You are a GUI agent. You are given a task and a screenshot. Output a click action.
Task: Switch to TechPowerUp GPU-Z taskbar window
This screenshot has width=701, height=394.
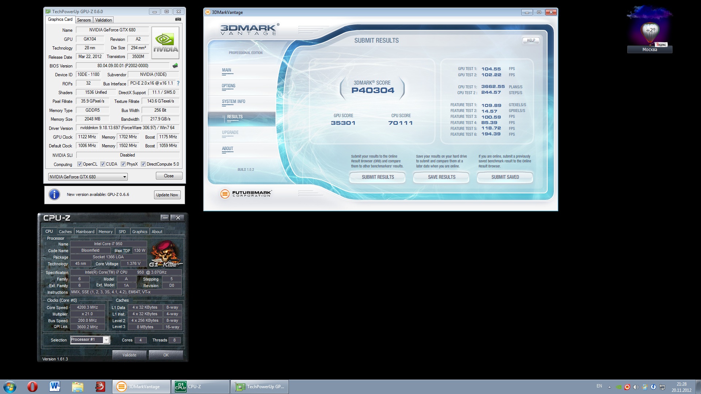coord(260,387)
